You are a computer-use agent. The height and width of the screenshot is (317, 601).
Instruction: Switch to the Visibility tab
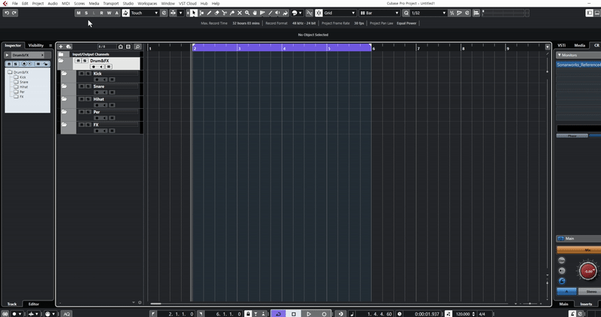tap(36, 45)
